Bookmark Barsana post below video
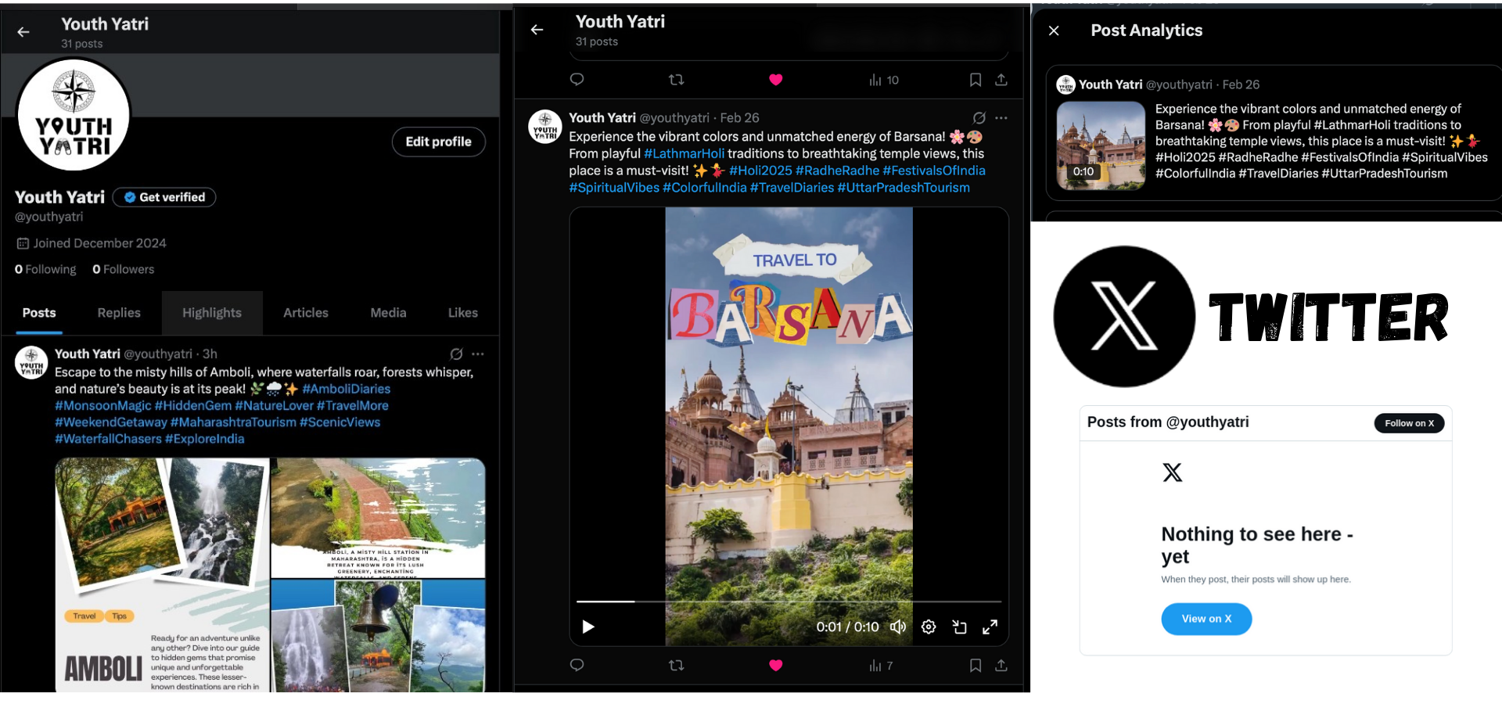This screenshot has width=1502, height=704. (976, 666)
